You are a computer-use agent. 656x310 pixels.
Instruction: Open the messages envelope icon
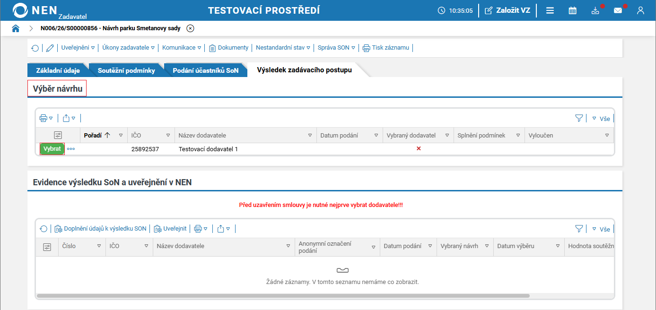coord(618,10)
